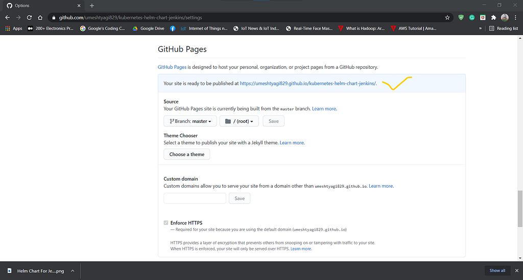Click the address bar URL
The image size is (523, 280).
tap(130, 18)
